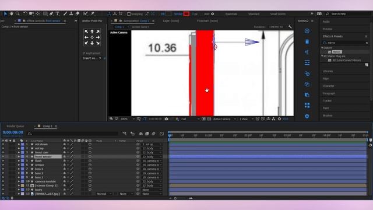This screenshot has width=373, height=210.
Task: Click the Mirror effect preset
Action: click(x=337, y=52)
